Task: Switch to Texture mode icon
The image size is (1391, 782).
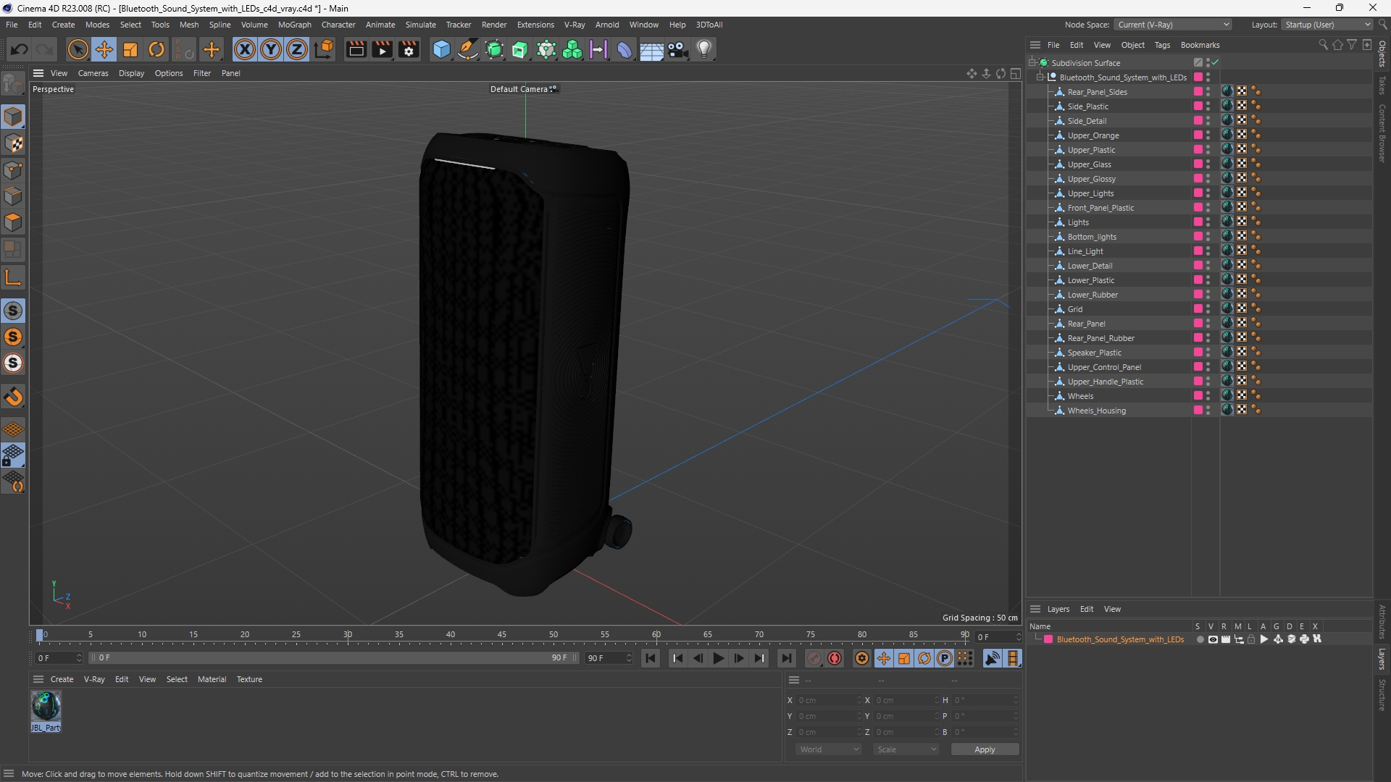Action: 13,143
